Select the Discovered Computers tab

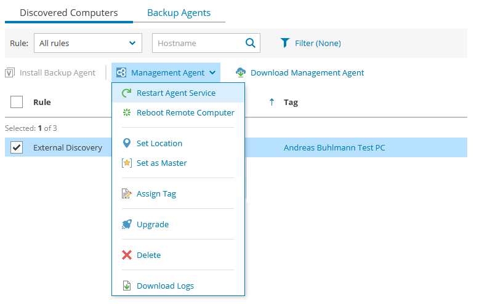[69, 13]
